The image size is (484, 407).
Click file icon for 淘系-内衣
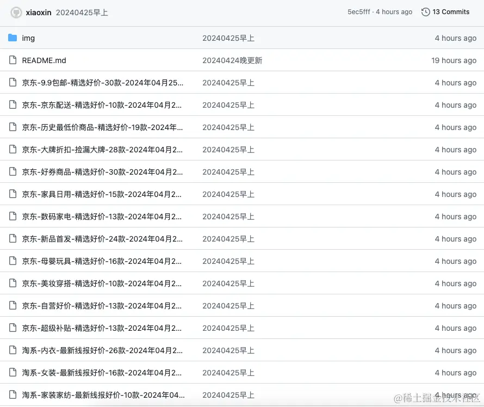coord(13,350)
